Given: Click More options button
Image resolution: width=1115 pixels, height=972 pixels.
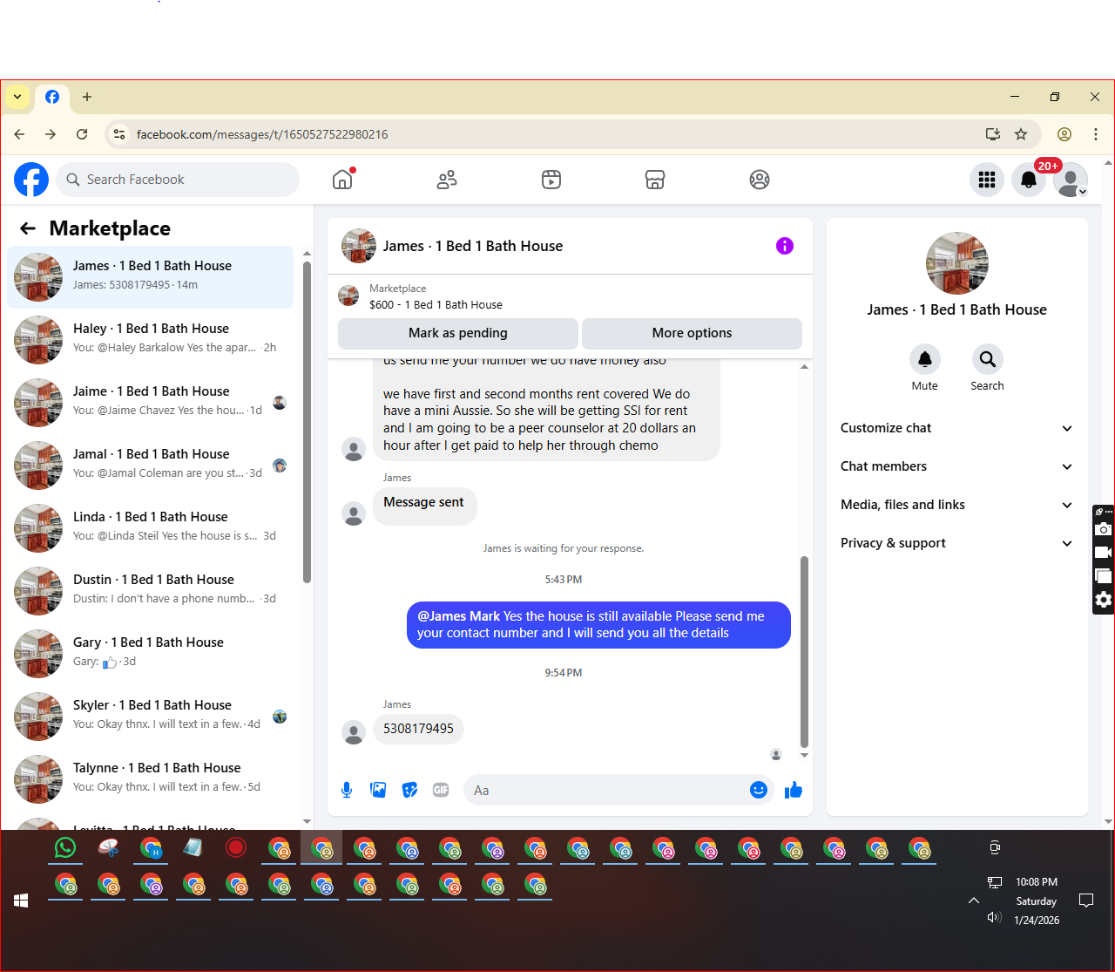Looking at the screenshot, I should (692, 333).
